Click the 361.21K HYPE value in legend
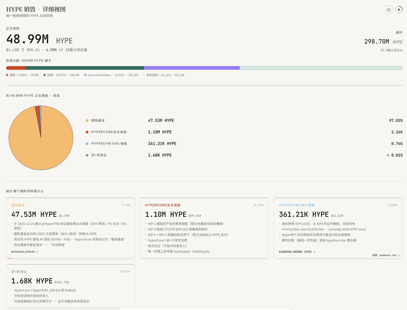 coord(162,143)
